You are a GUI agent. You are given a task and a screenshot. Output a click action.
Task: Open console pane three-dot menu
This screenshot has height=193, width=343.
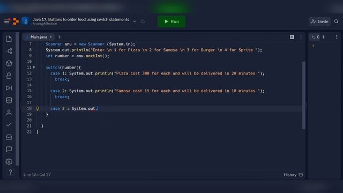click(x=336, y=37)
